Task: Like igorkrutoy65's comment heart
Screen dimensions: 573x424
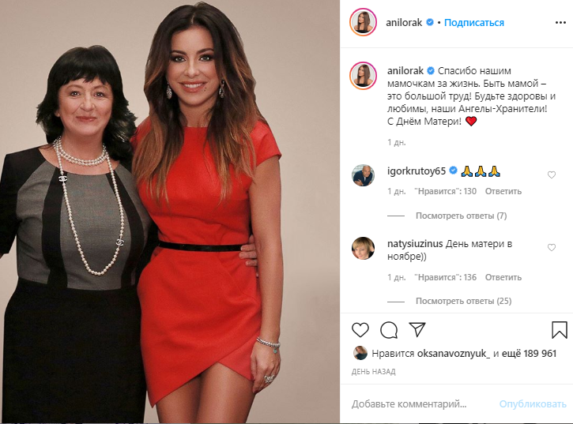Action: tap(552, 175)
